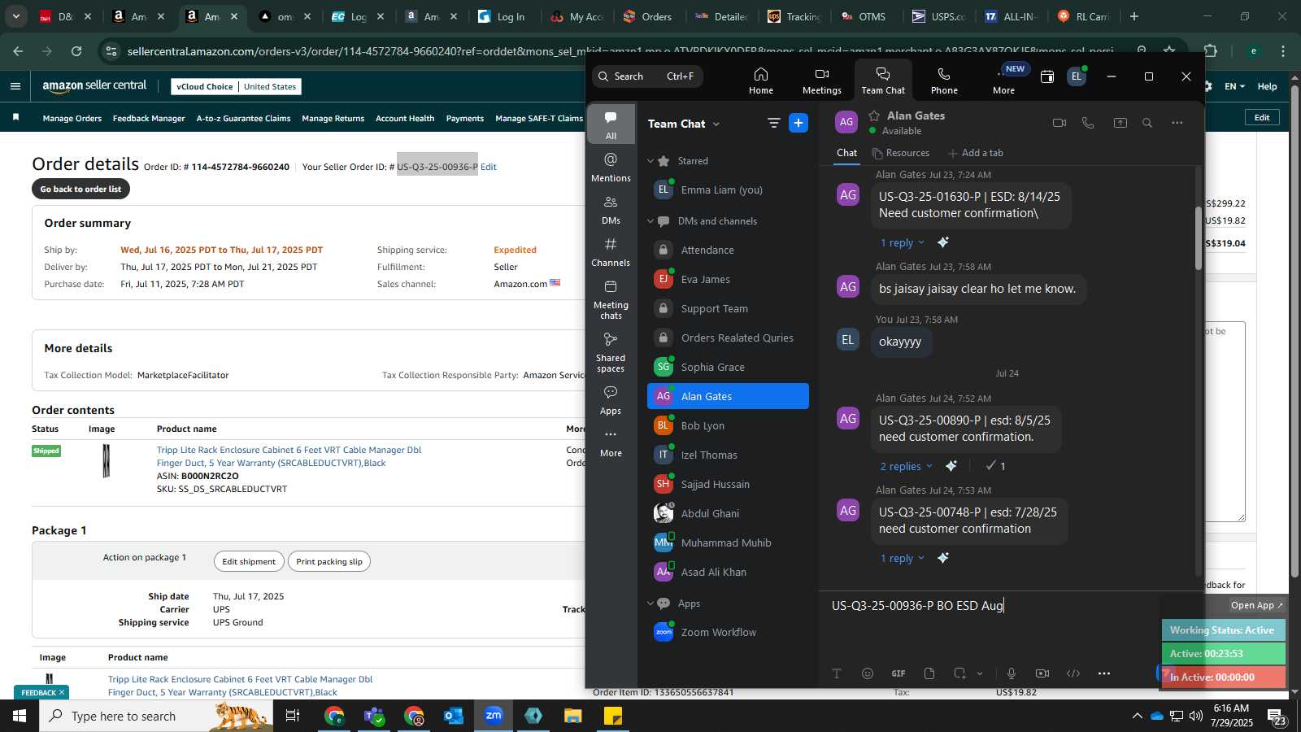Open Zoom Workflow app

click(728, 632)
